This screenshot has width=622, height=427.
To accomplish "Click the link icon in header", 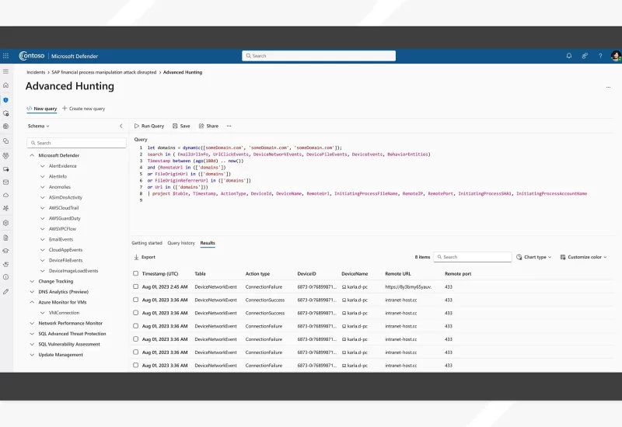I will 585,56.
